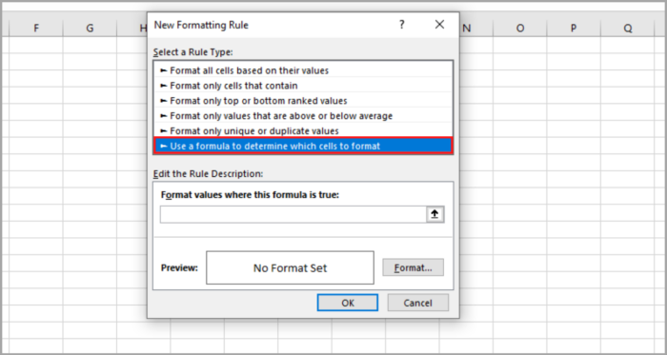Viewport: 667px width, 355px height.
Task: Open the Format... button
Action: [413, 267]
